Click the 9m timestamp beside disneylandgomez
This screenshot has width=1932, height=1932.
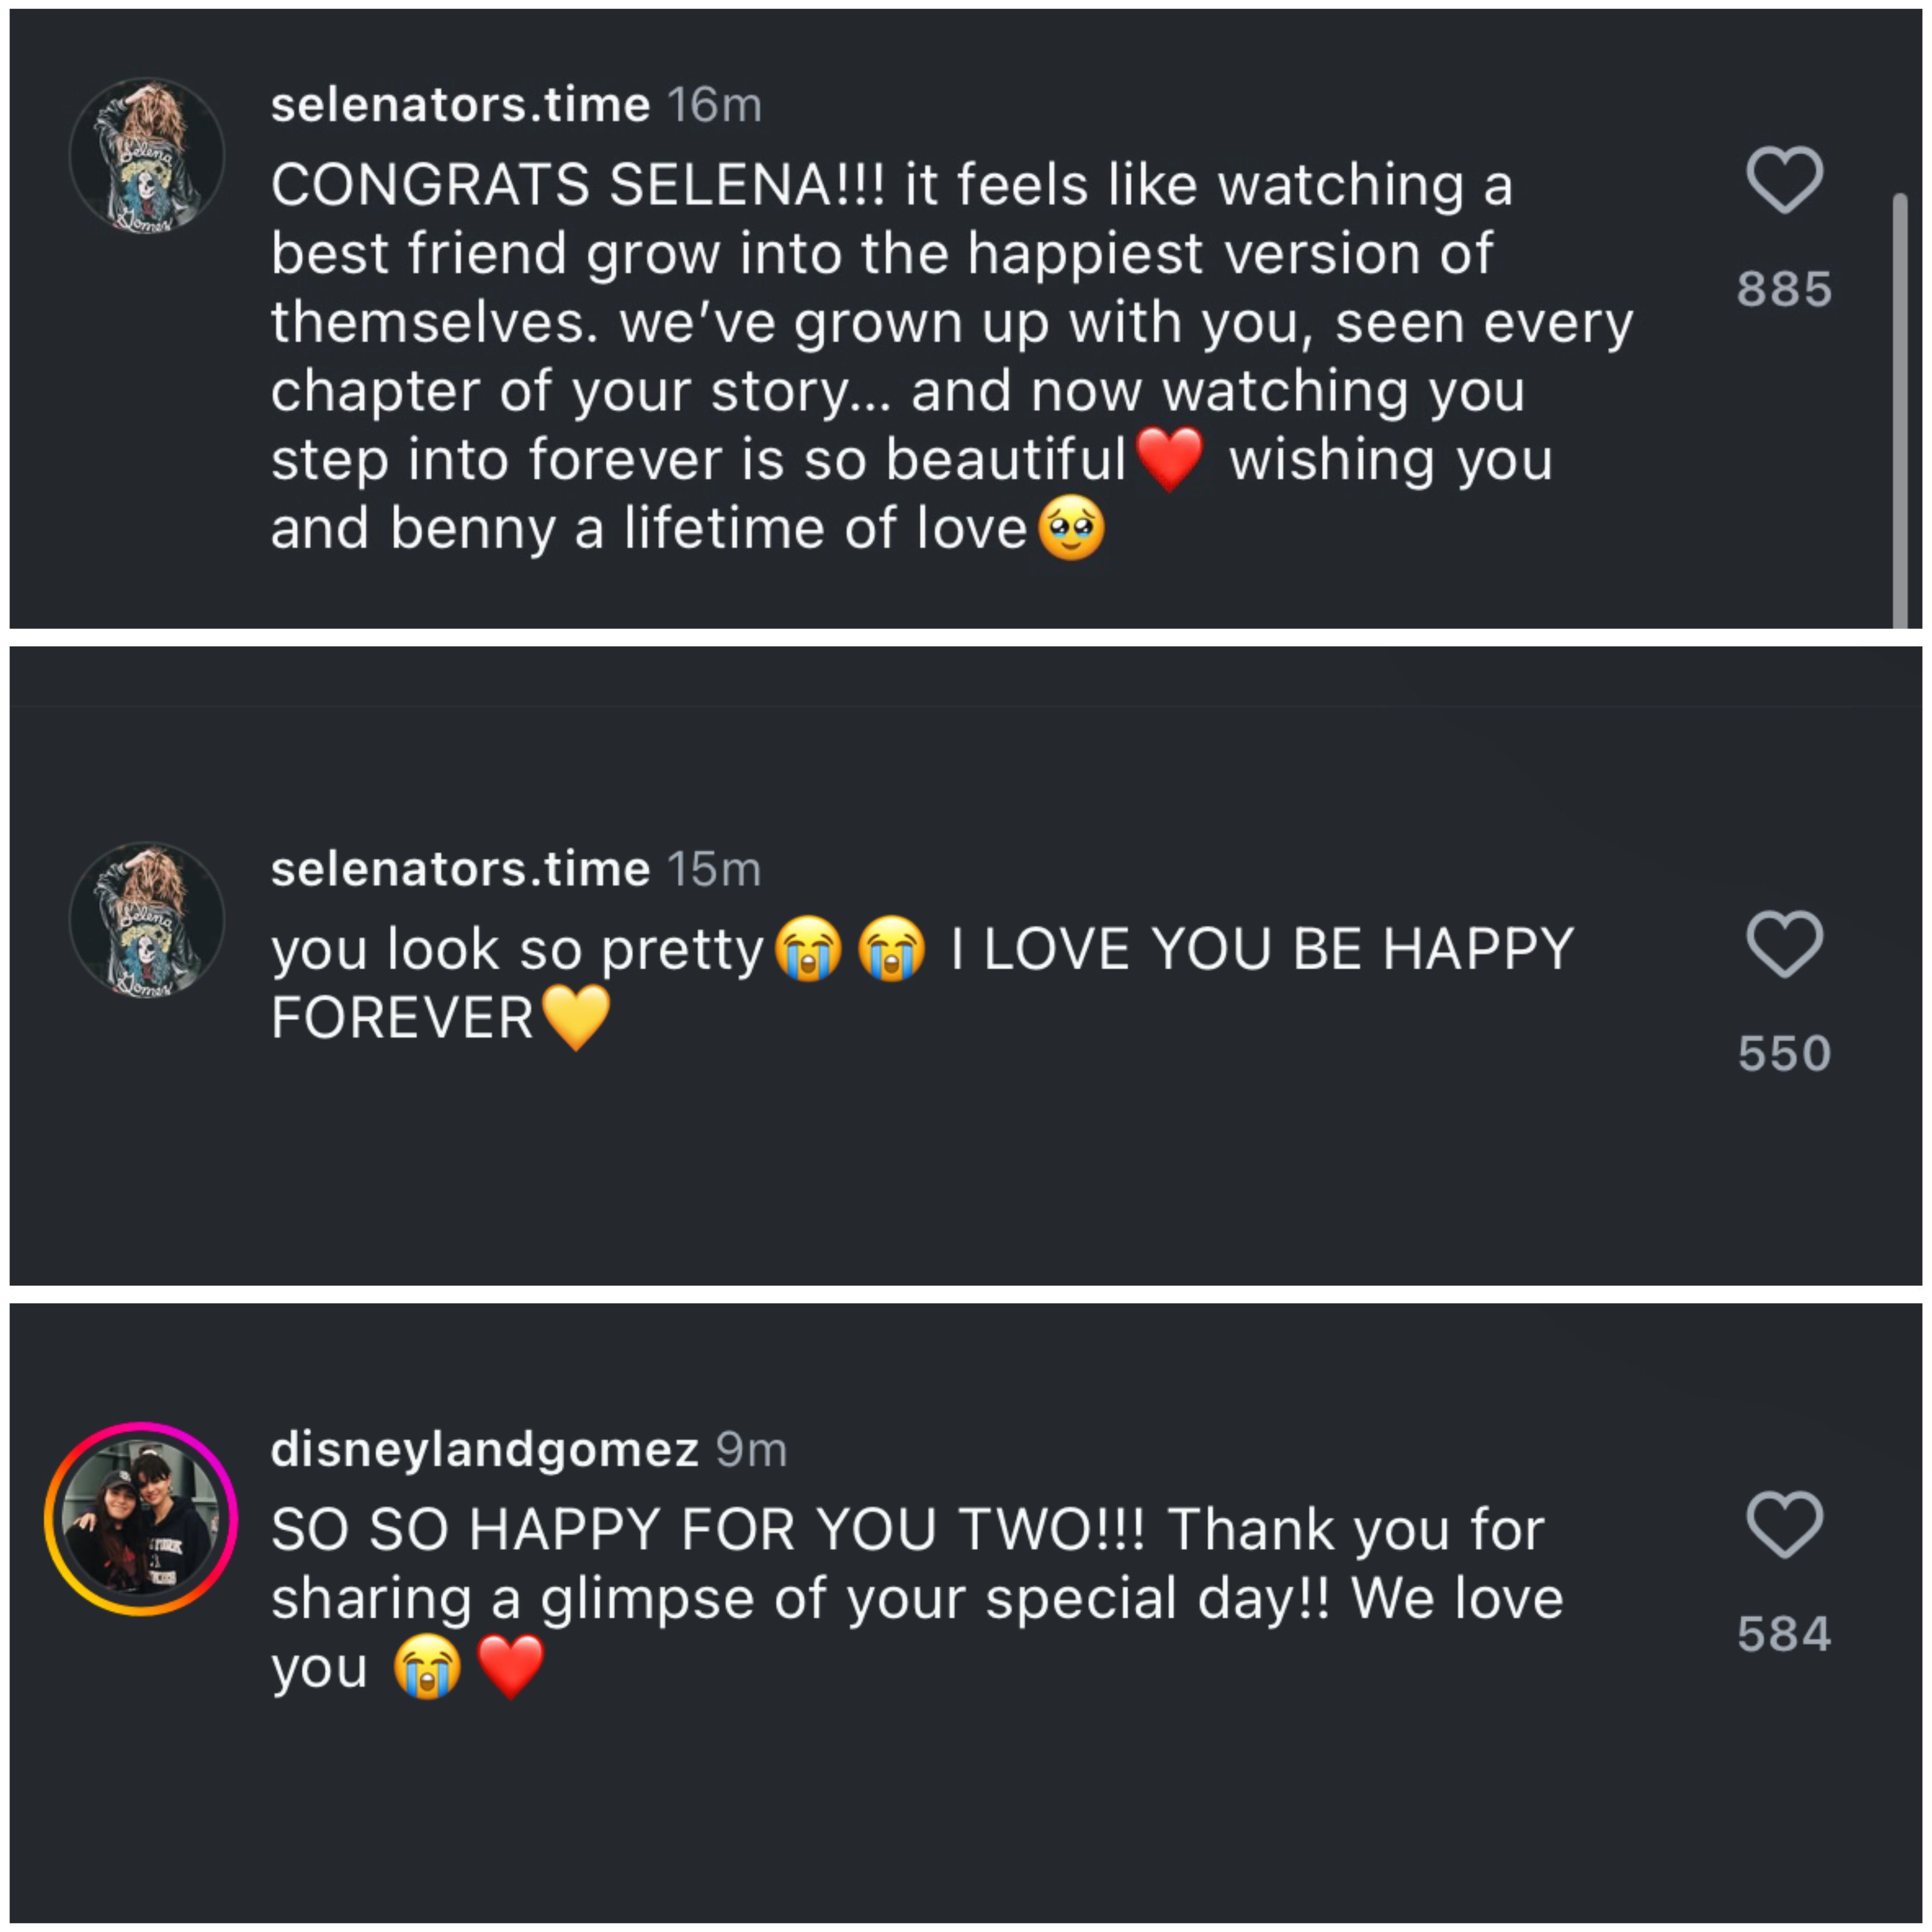[751, 1449]
